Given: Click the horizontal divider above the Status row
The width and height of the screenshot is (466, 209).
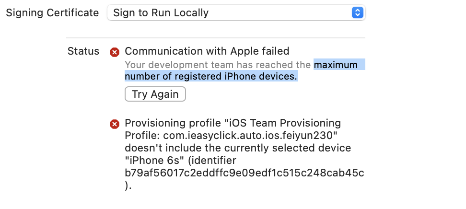Looking at the screenshot, I should tap(215, 38).
